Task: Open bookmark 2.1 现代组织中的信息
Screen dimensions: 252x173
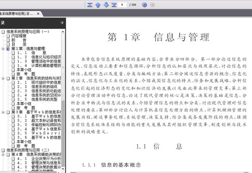Action: point(39,83)
